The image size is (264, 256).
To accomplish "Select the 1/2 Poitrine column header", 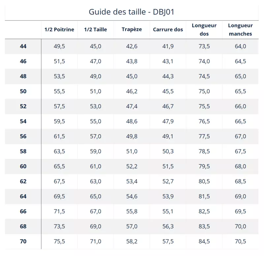I will pyautogui.click(x=59, y=29).
